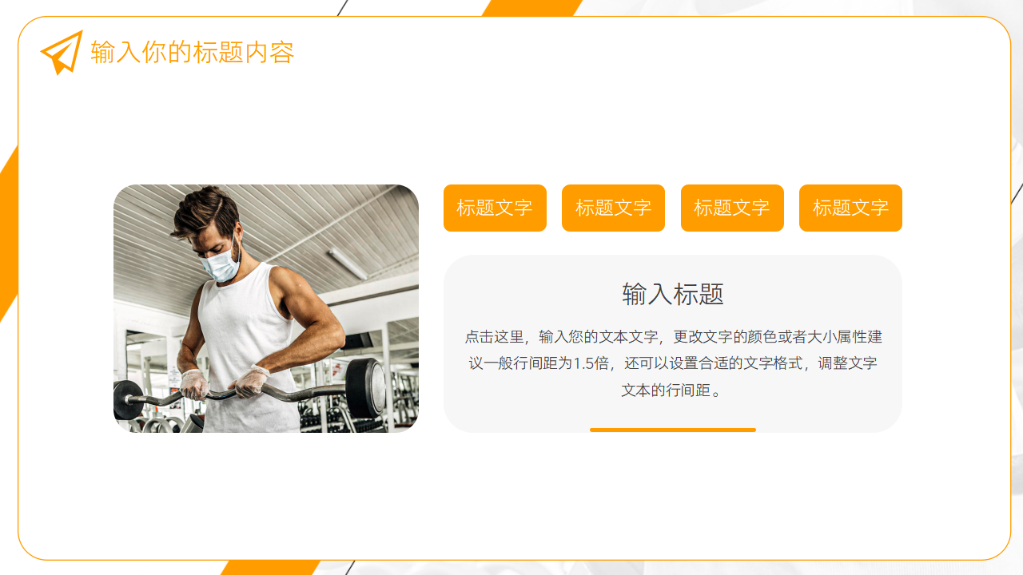The width and height of the screenshot is (1023, 575).
Task: Select the gym workout photo
Action: point(266,308)
